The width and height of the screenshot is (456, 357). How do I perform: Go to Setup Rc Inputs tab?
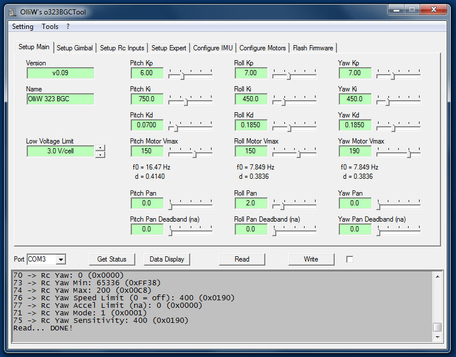pyautogui.click(x=122, y=48)
